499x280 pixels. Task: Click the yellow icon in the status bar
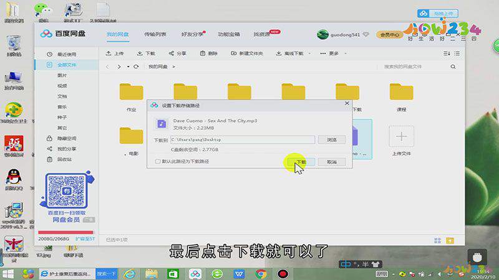coord(450,241)
